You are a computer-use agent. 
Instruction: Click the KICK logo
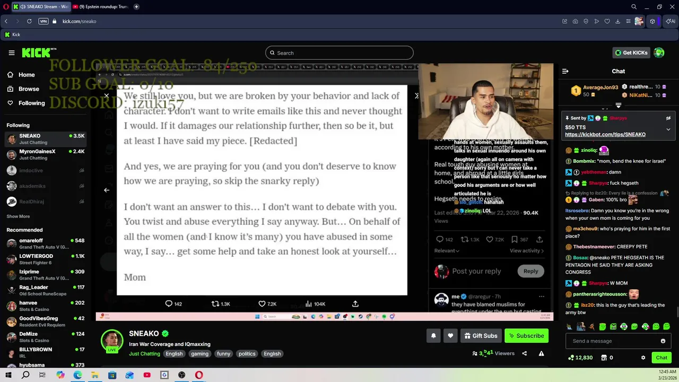tap(39, 53)
